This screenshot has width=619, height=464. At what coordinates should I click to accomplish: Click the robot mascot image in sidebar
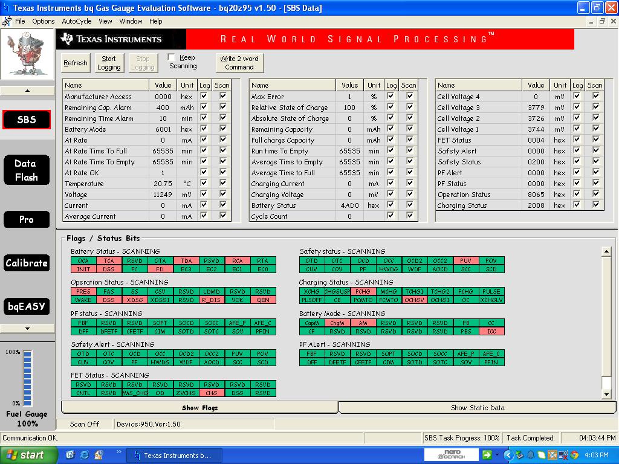pyautogui.click(x=27, y=54)
